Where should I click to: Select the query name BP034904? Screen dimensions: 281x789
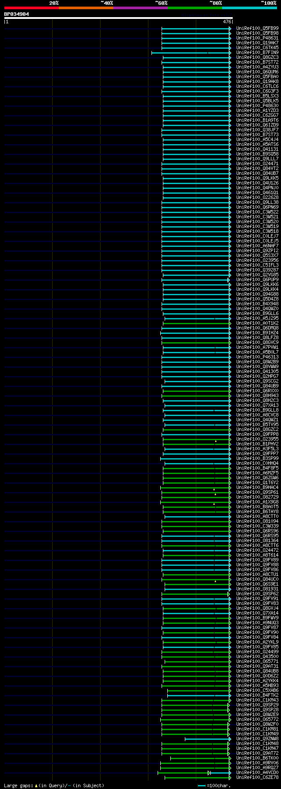pos(17,14)
